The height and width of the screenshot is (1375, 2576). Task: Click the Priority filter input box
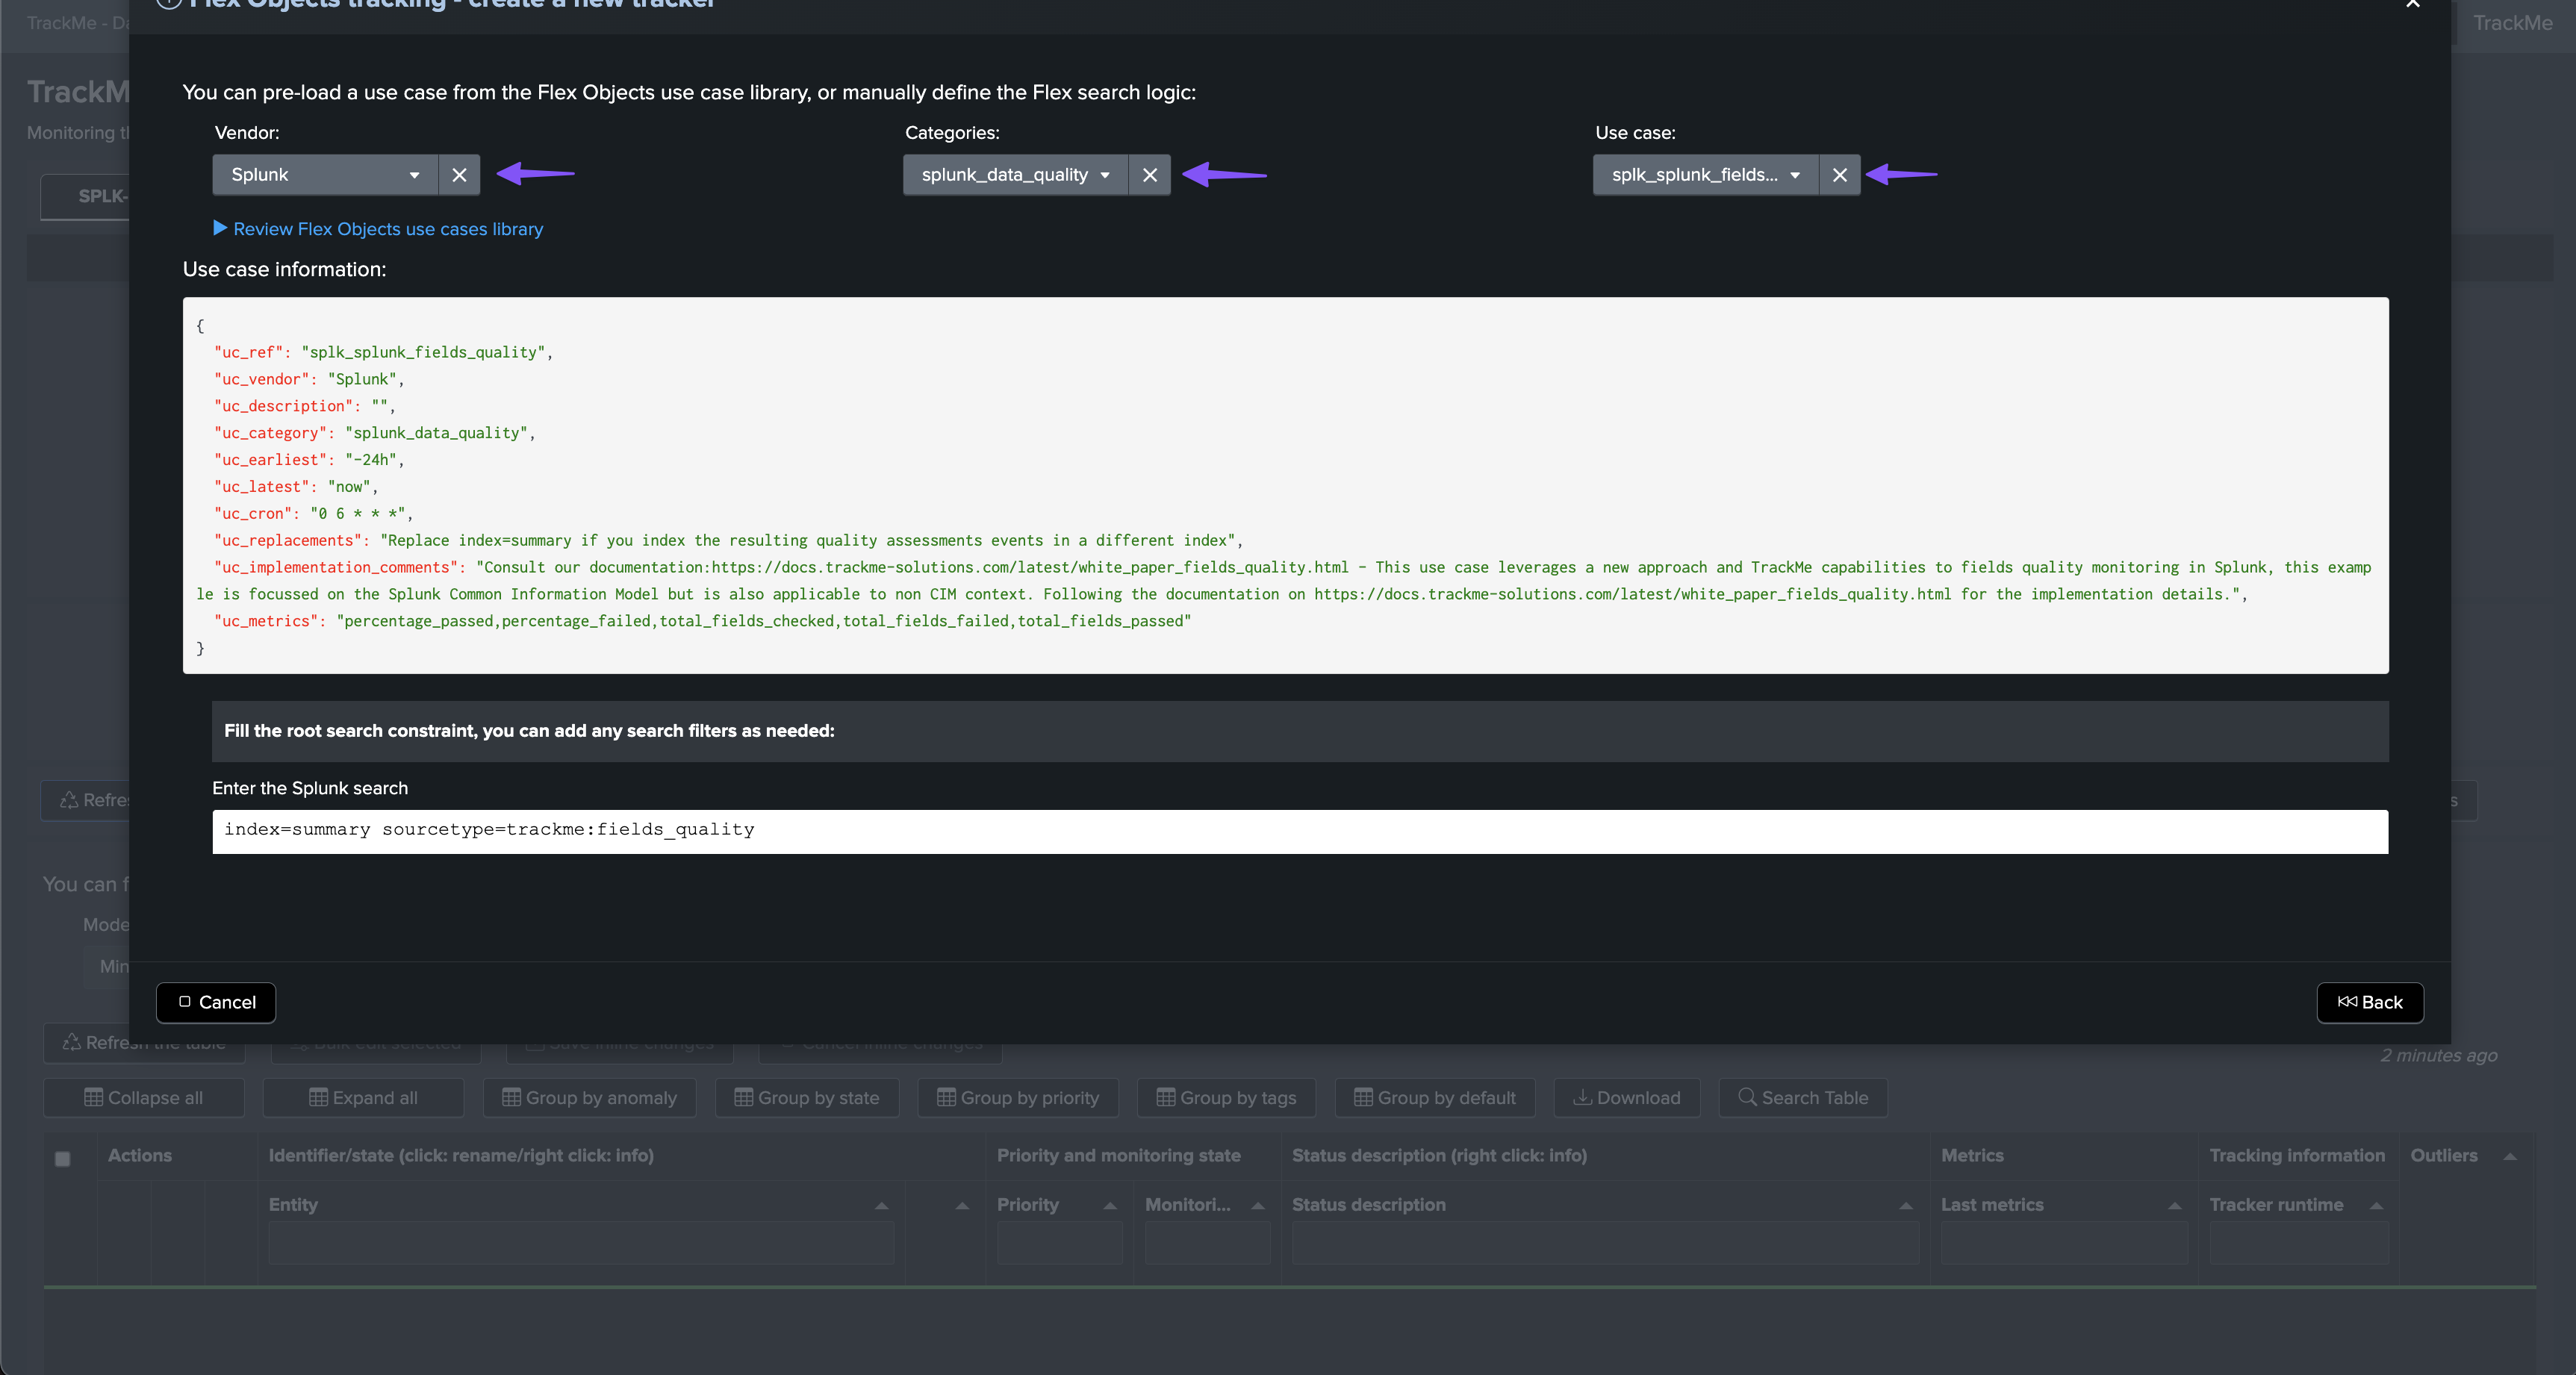click(x=1059, y=1243)
